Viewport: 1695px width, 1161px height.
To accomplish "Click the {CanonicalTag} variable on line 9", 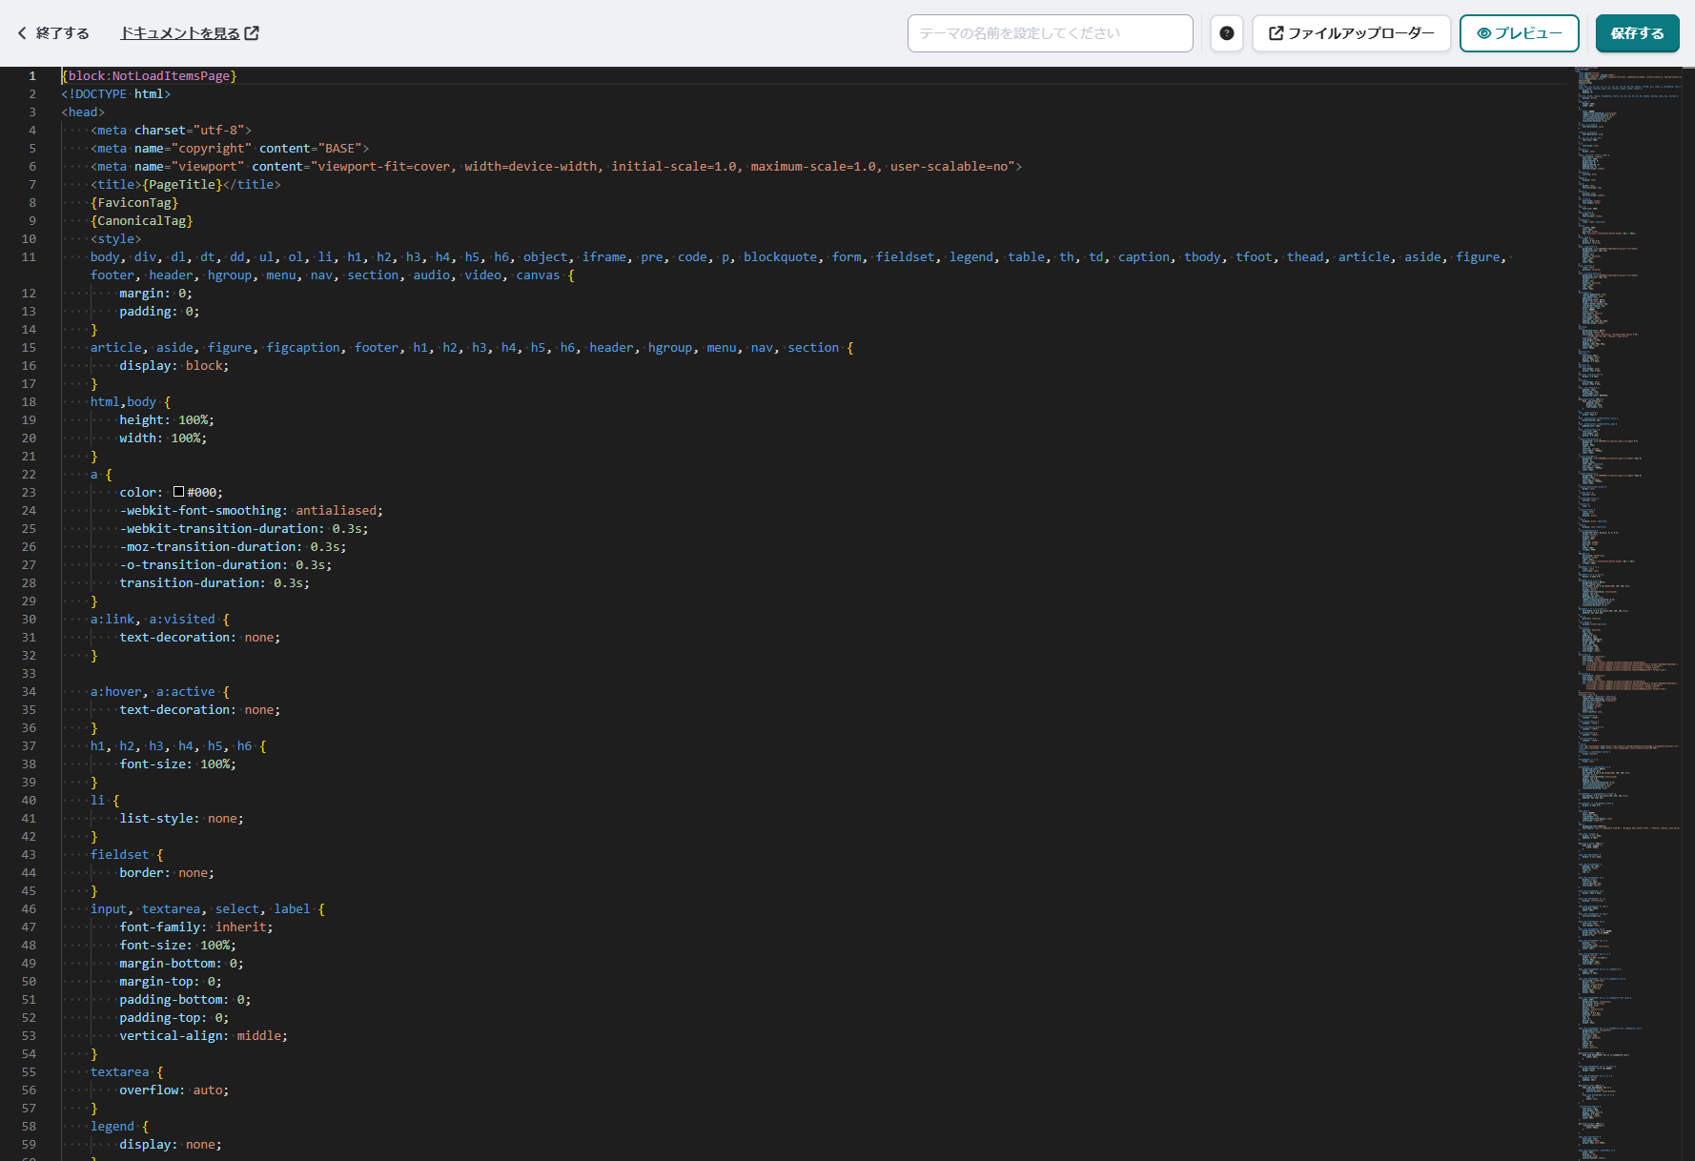I will tap(141, 221).
